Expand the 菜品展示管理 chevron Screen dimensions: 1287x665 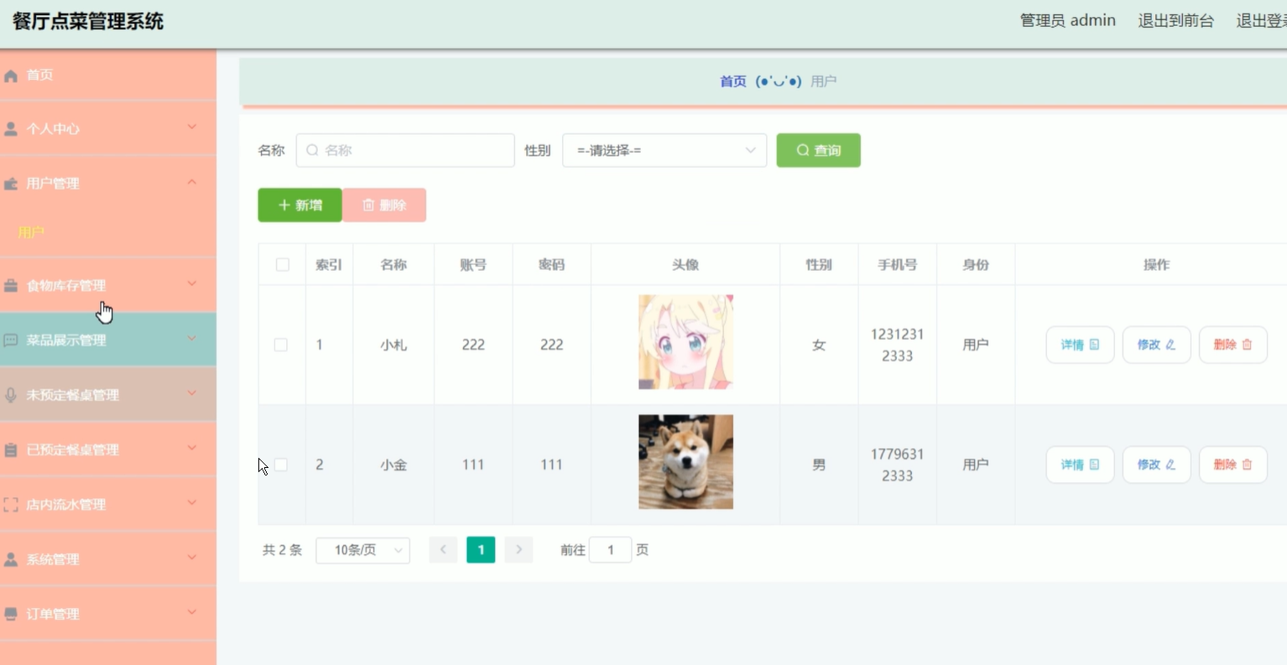click(192, 339)
